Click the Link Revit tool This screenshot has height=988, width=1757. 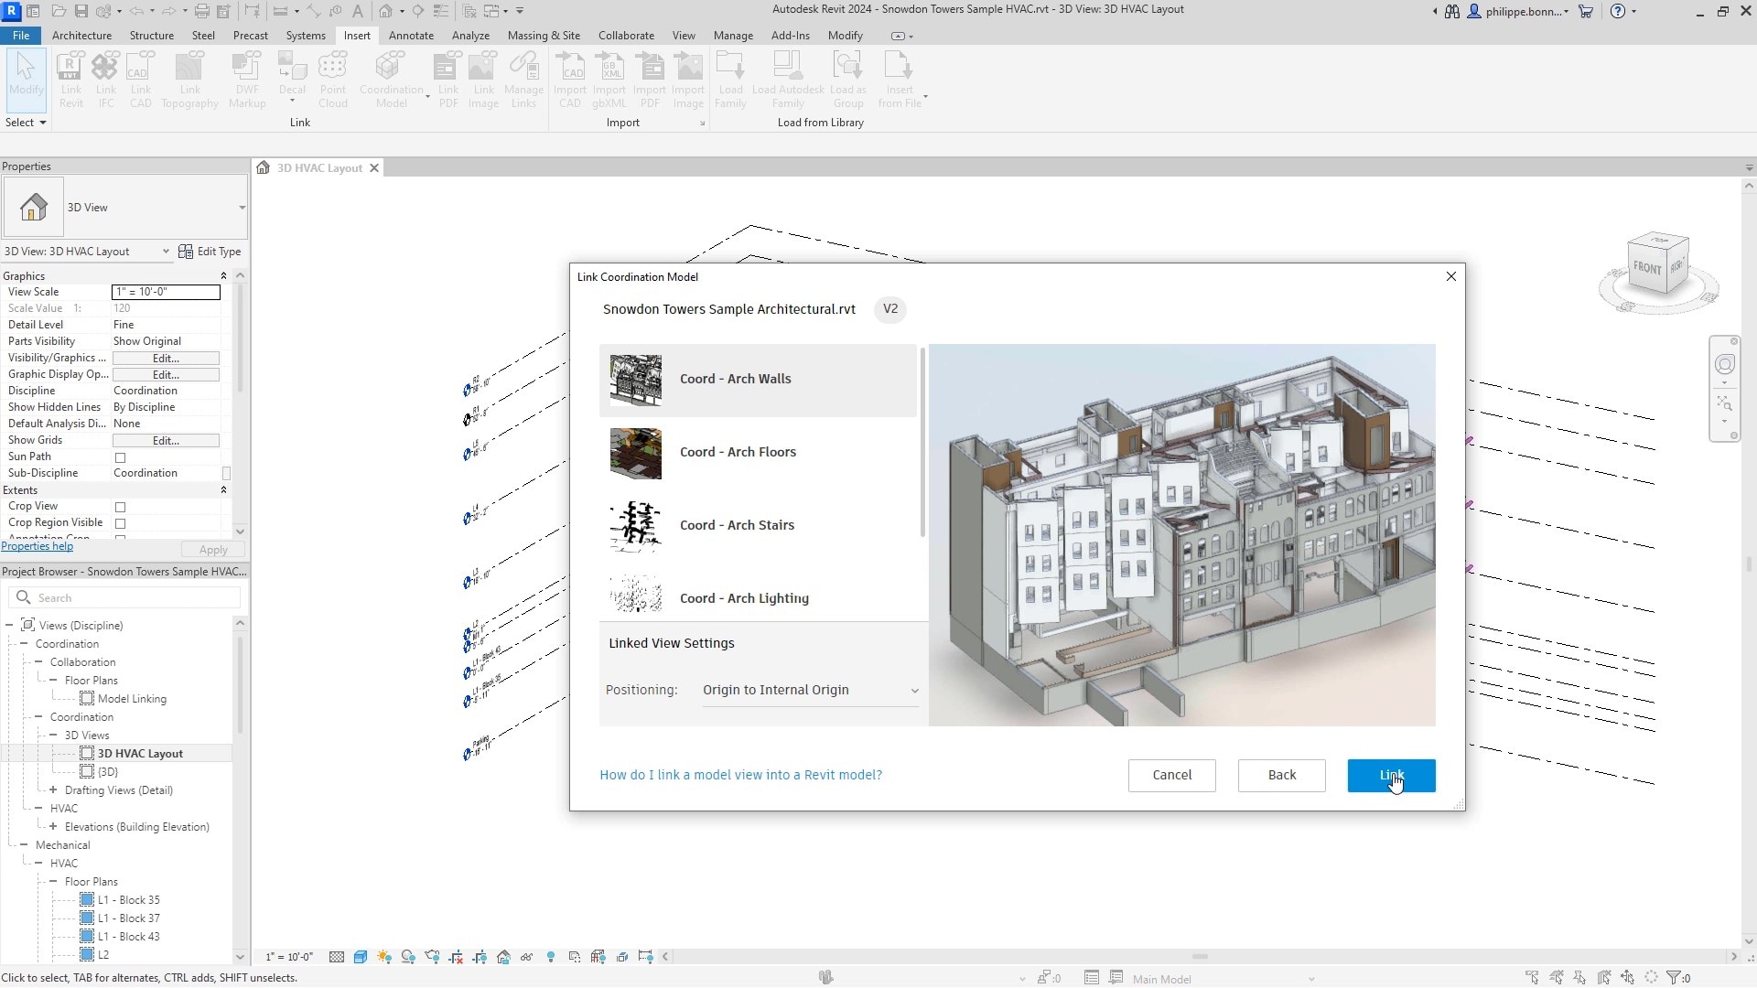click(x=71, y=80)
